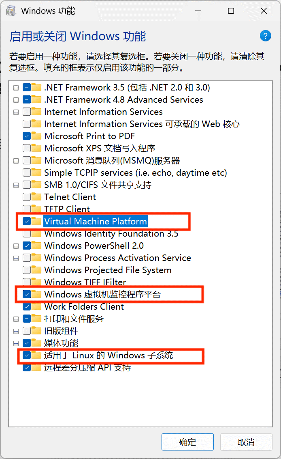281x459 pixels.
Task: Click folder icon next to Work Folders Client
Action: pos(36,306)
